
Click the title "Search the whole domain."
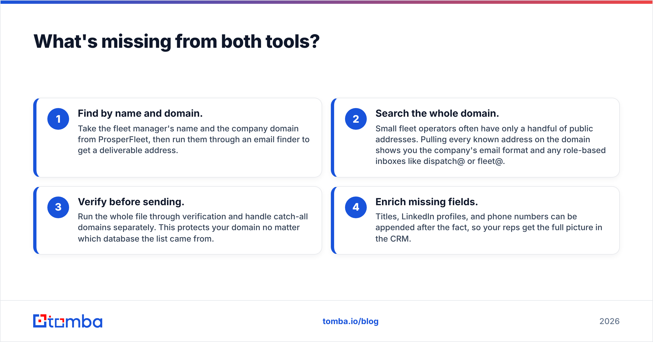(437, 113)
